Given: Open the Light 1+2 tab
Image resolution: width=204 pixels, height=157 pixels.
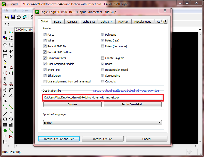Looking at the screenshot, I should click(x=89, y=22).
